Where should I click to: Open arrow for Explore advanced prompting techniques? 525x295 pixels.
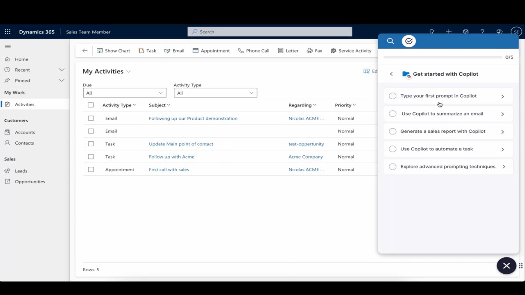coord(504,167)
